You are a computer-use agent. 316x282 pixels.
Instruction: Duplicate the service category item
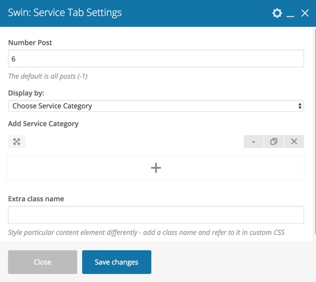[273, 141]
